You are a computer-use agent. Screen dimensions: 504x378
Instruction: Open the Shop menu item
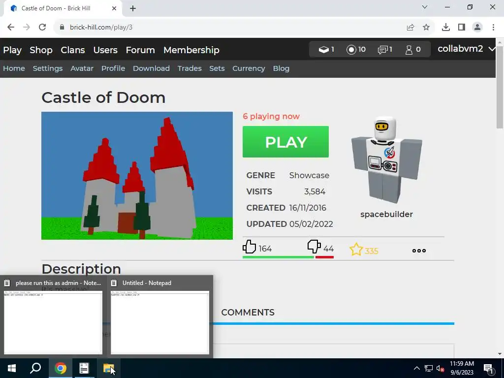41,50
